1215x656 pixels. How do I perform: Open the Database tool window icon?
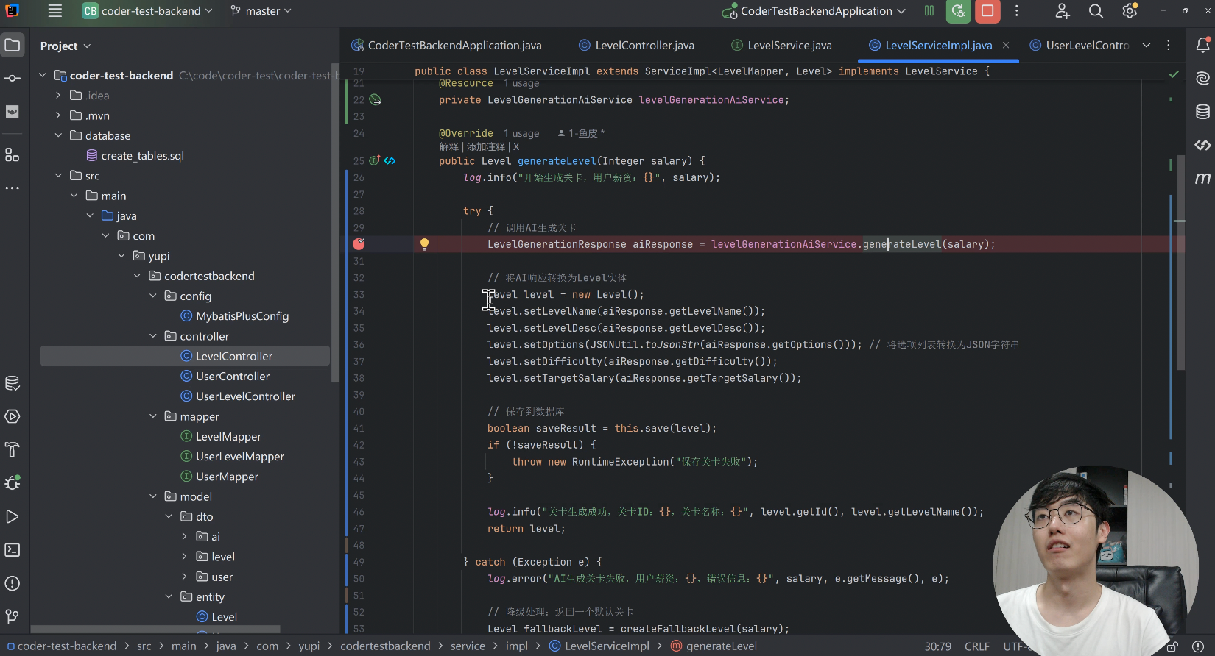(1202, 112)
